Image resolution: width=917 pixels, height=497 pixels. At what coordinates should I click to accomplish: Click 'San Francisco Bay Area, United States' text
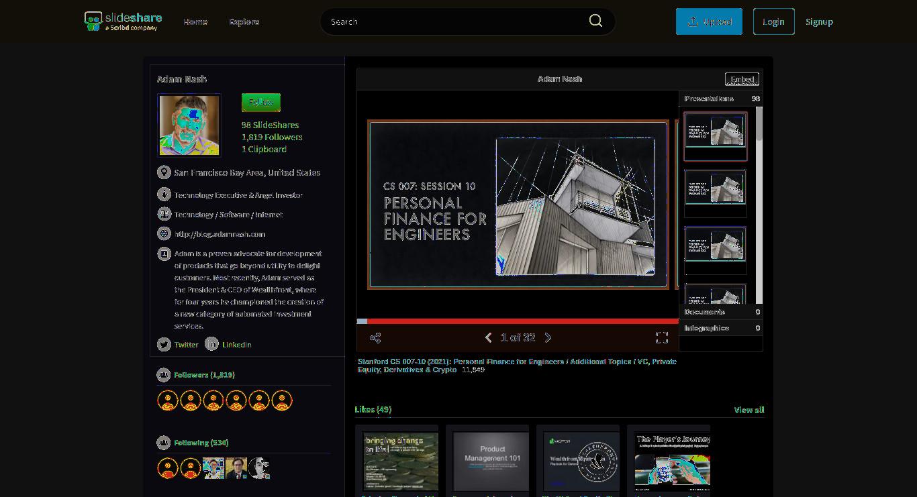click(247, 172)
